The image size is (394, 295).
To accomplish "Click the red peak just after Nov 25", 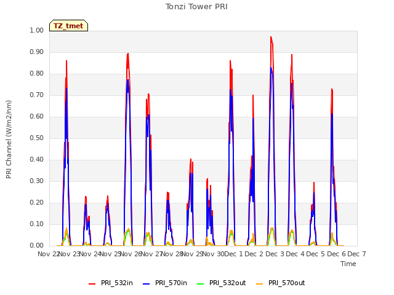I will click(x=128, y=54).
